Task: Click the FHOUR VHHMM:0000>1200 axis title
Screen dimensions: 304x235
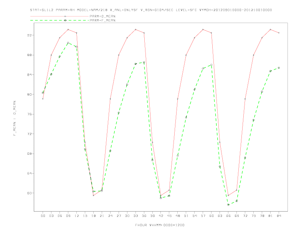Action: tap(160, 225)
